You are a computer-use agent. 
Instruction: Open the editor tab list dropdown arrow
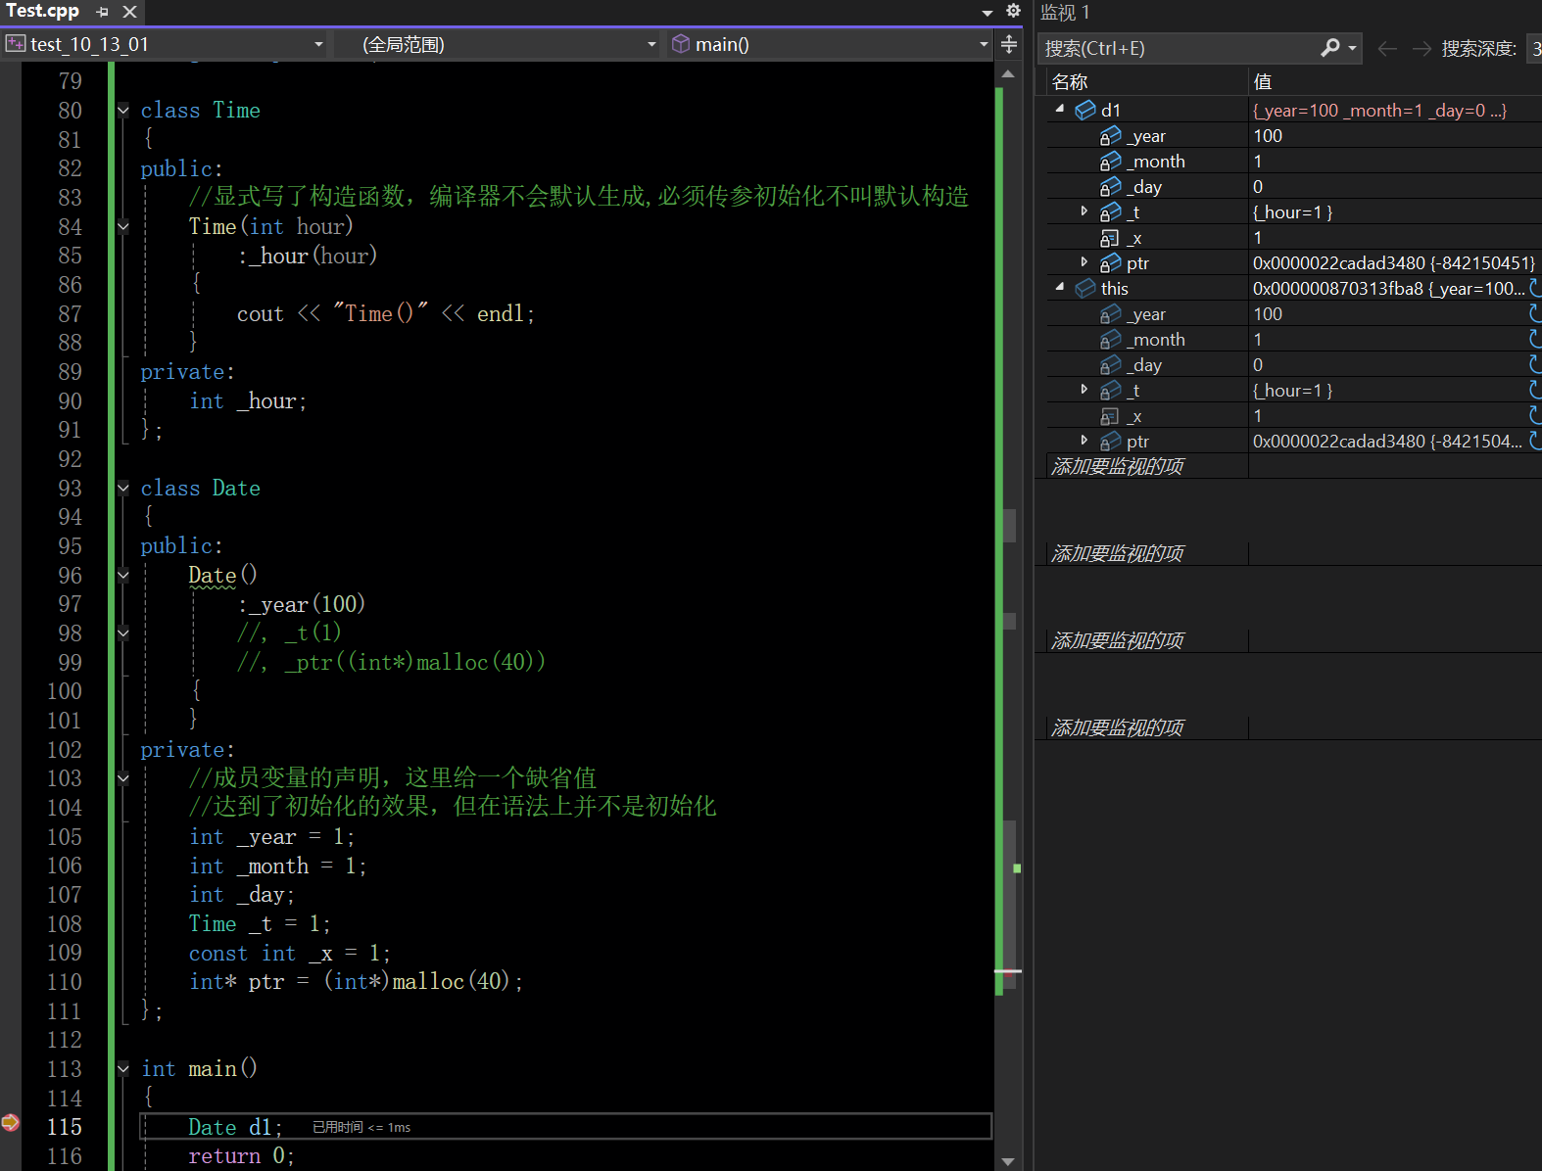[988, 13]
